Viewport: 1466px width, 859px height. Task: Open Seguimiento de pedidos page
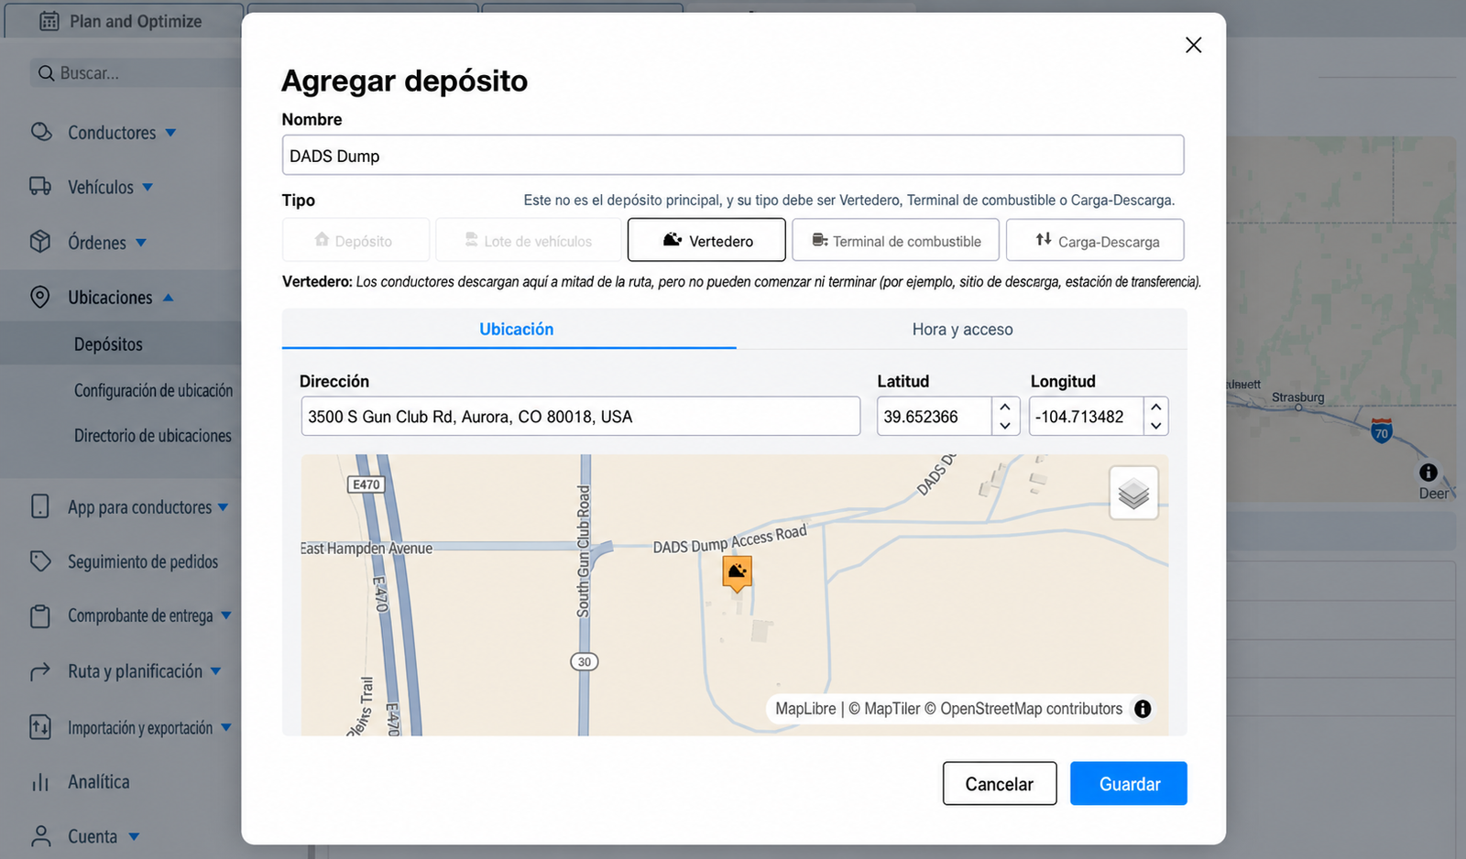(x=143, y=561)
